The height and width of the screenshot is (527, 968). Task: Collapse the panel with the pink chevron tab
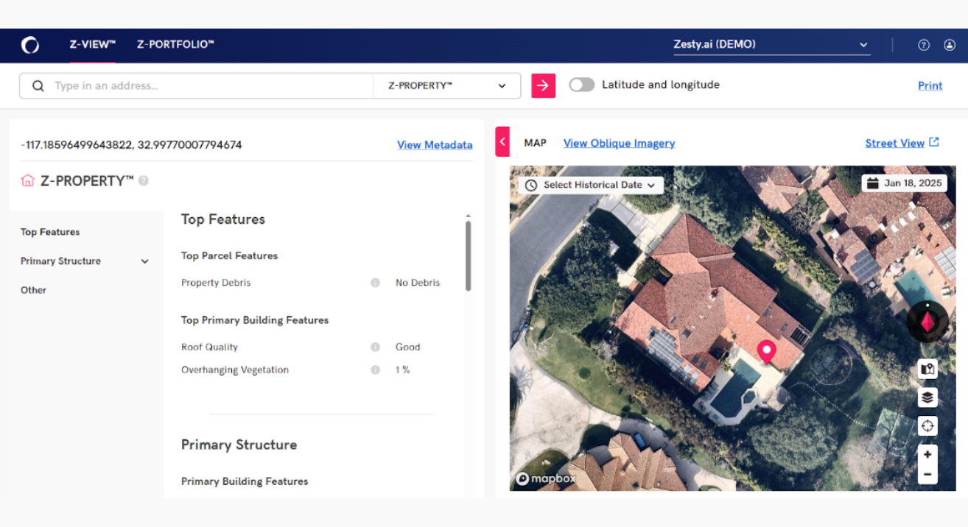pos(503,141)
